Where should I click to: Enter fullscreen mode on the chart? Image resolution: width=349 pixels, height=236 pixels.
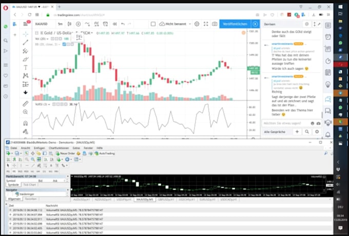[x=206, y=24]
